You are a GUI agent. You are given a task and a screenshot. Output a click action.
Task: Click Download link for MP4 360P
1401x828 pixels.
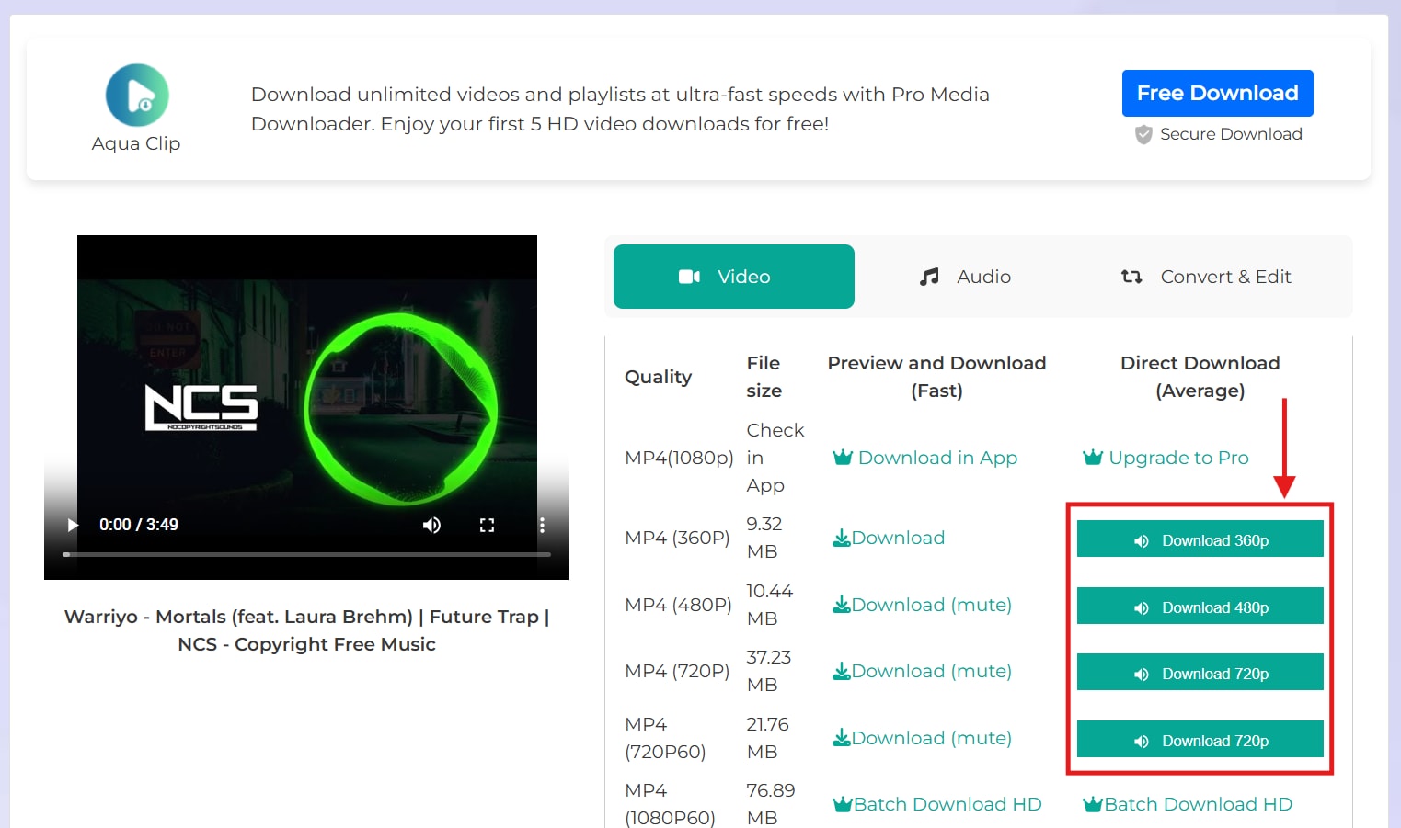pos(889,538)
